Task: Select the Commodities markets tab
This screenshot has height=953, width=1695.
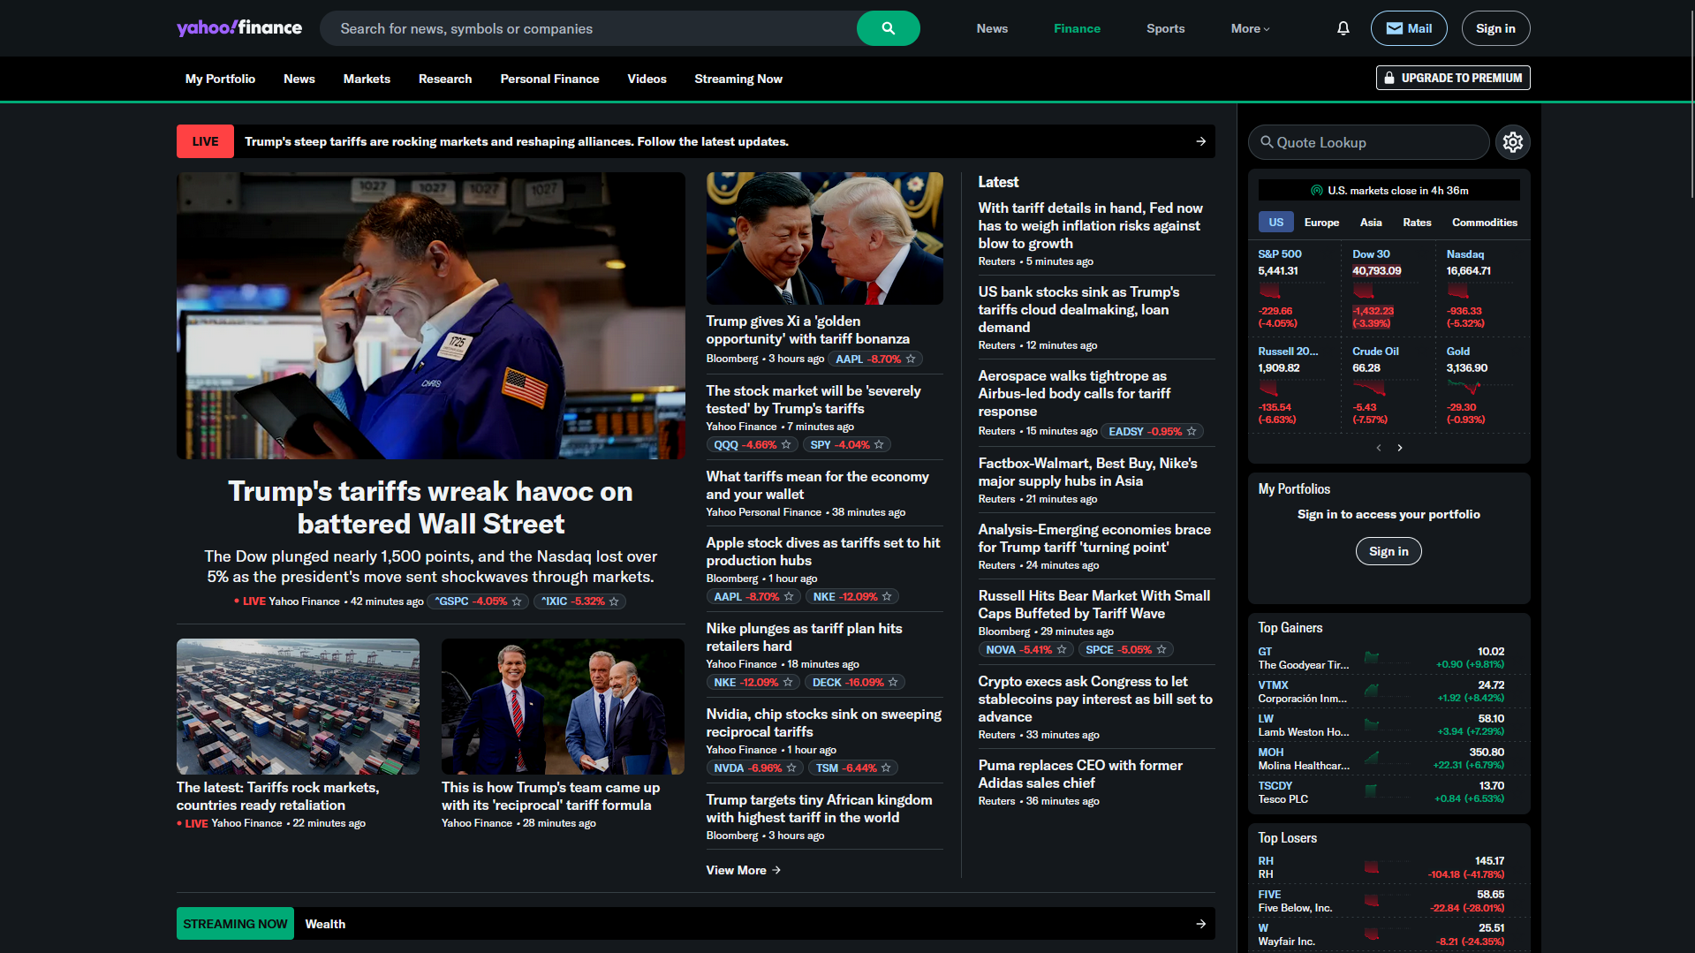Action: 1484,223
